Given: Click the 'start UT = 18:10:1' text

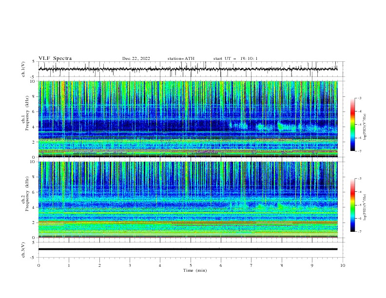Looking at the screenshot, I should coord(235,58).
